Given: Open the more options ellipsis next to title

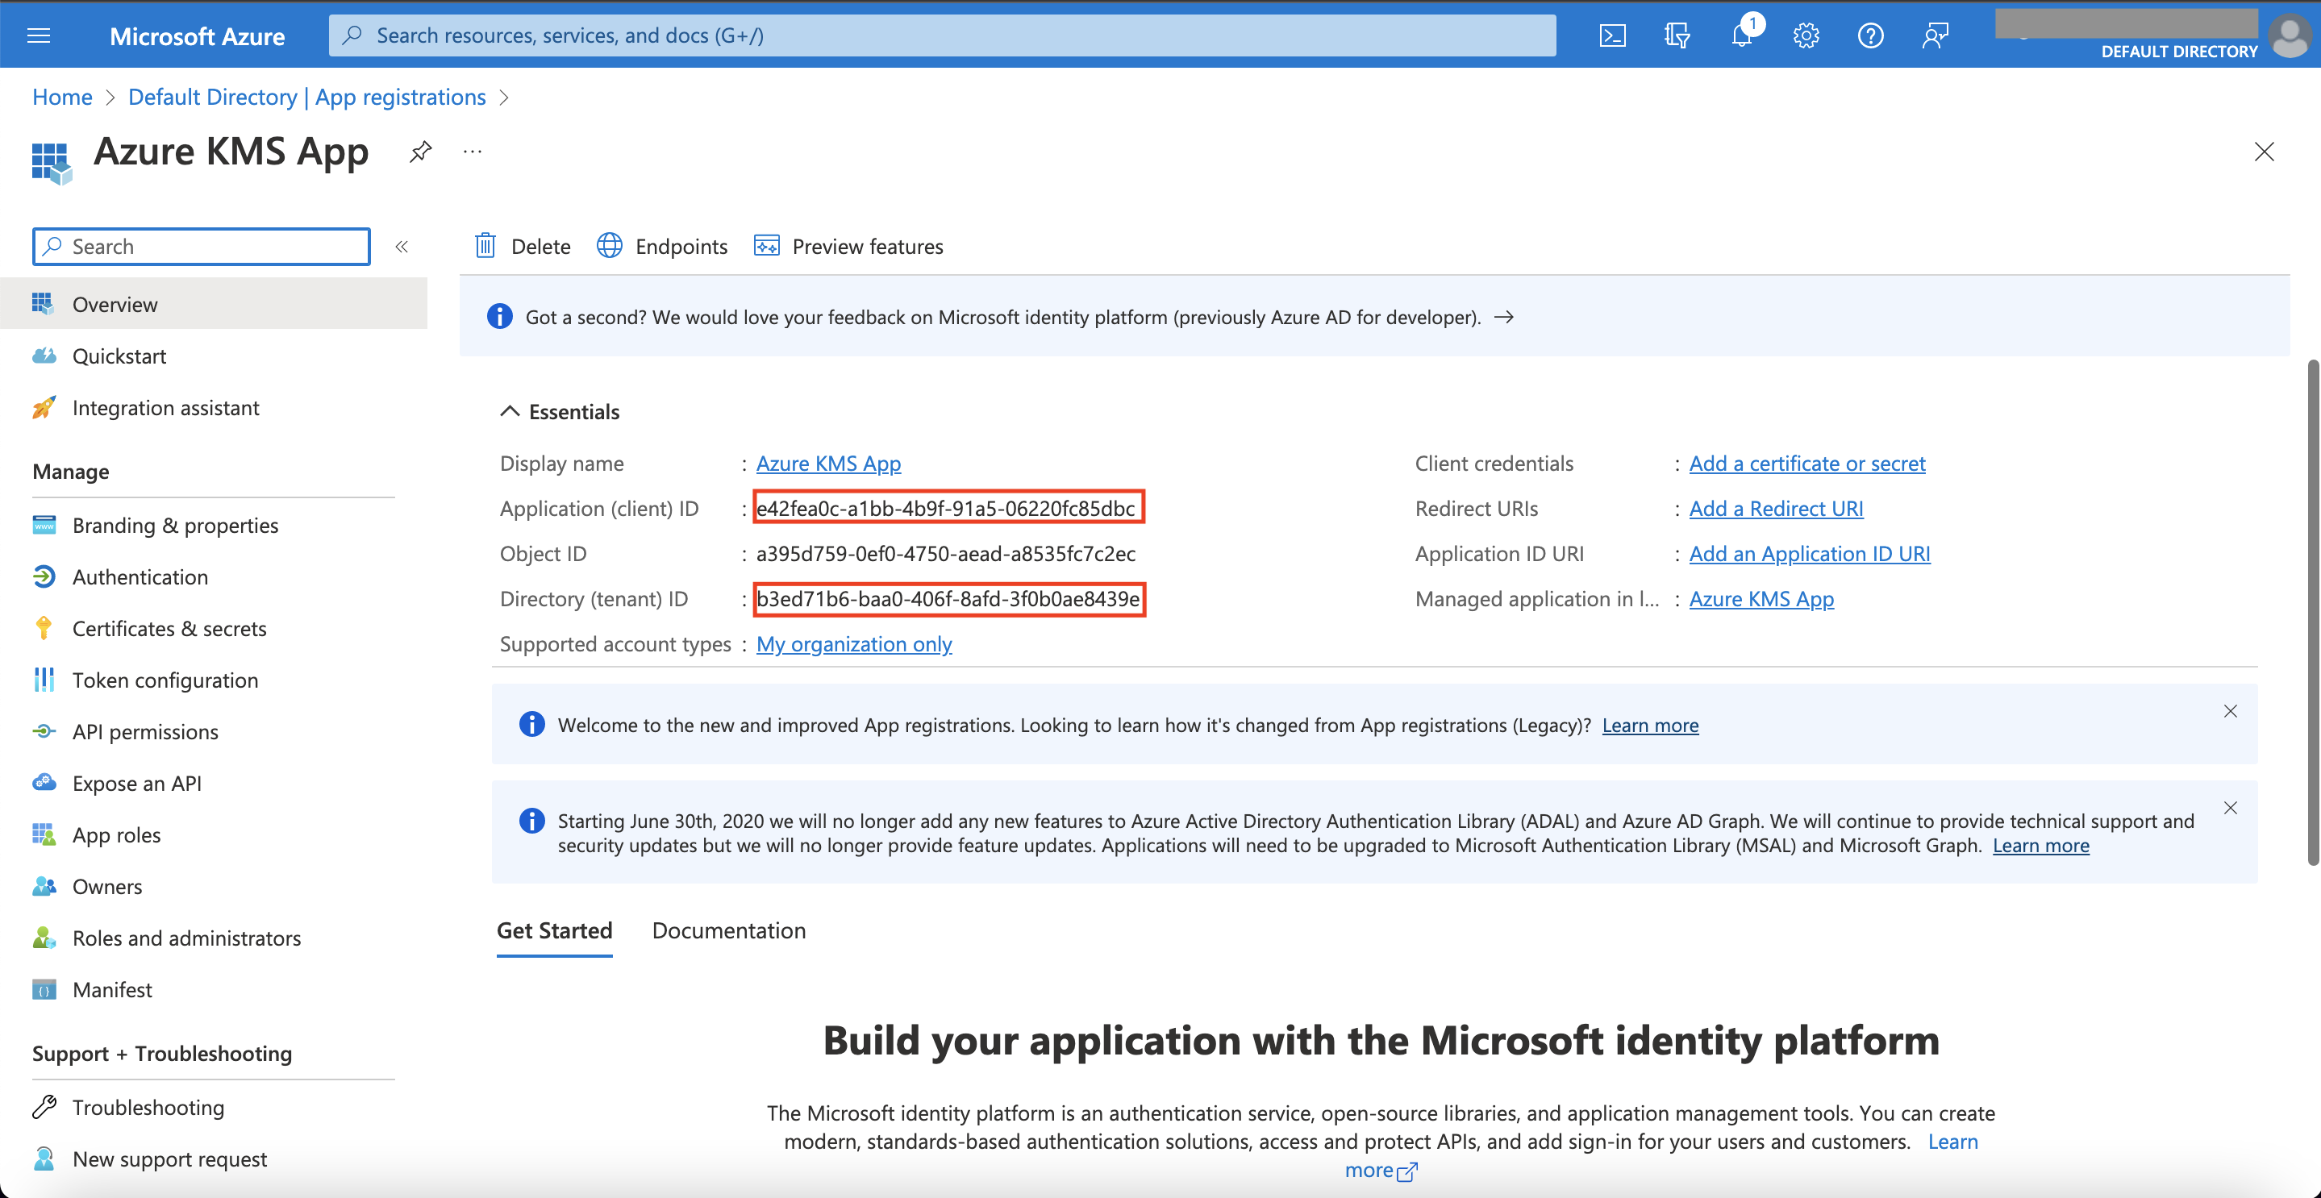Looking at the screenshot, I should [x=472, y=152].
